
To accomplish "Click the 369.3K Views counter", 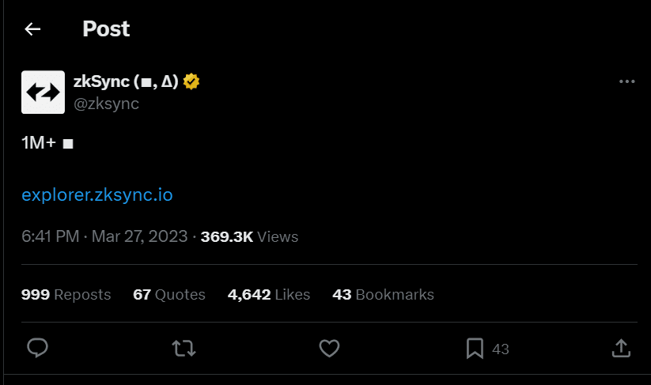I will click(249, 237).
